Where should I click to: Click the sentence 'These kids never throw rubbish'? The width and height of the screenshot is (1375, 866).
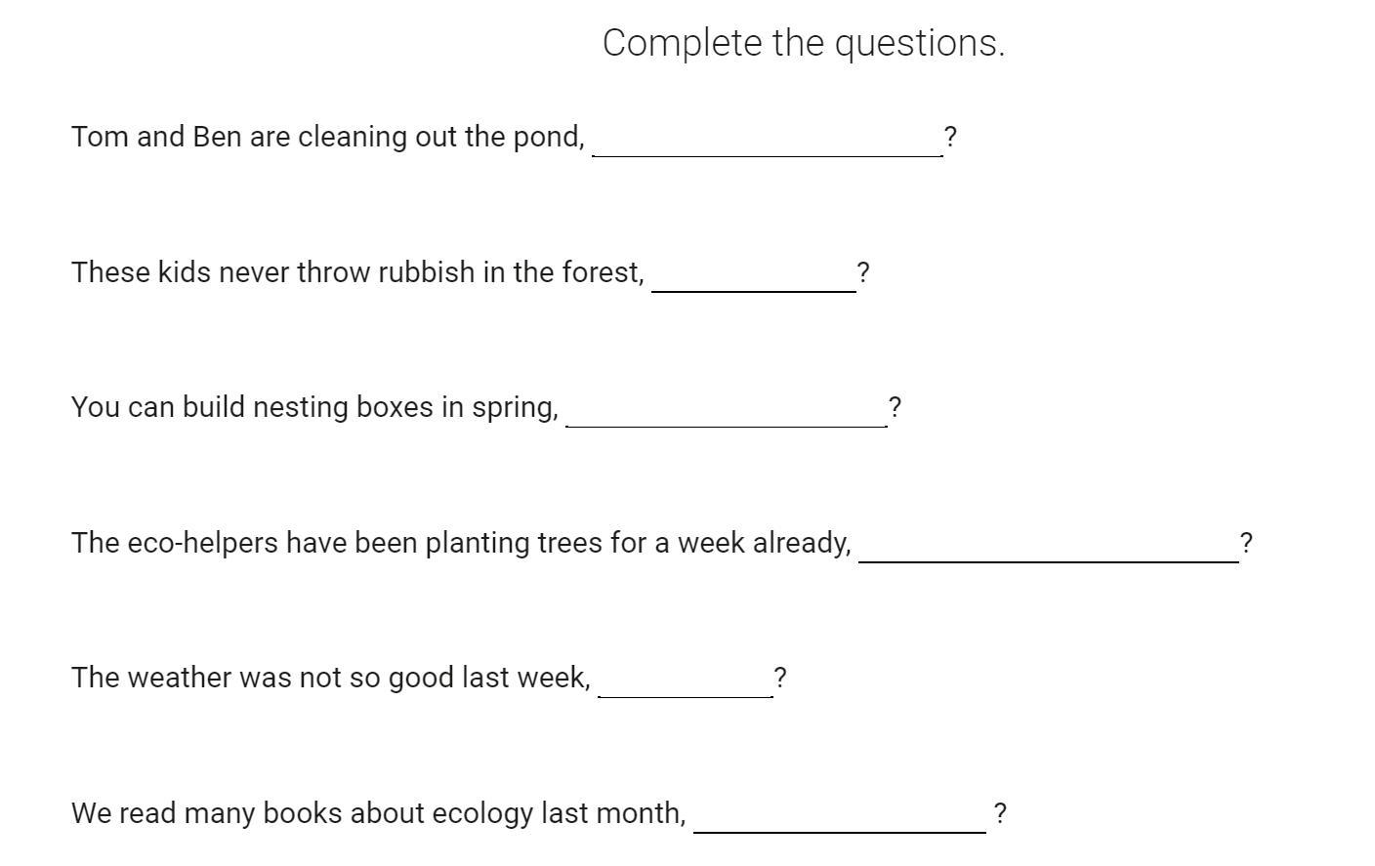point(357,272)
